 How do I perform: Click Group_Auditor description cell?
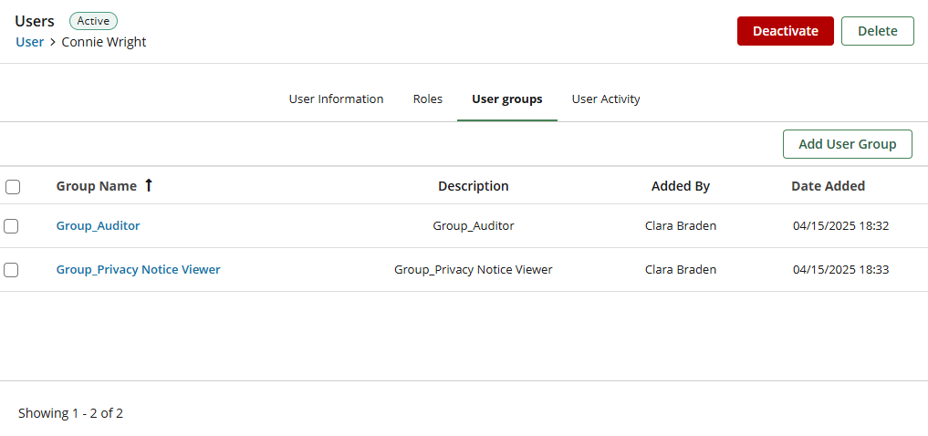point(474,225)
